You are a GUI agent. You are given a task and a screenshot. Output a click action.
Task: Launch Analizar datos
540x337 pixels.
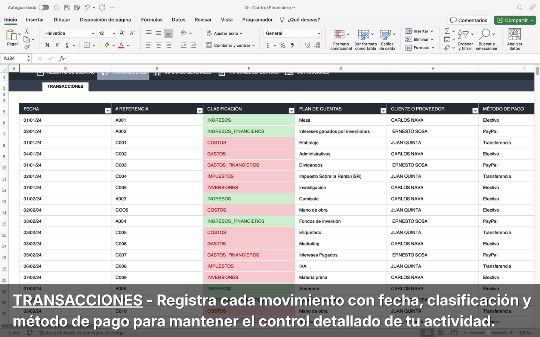point(515,39)
